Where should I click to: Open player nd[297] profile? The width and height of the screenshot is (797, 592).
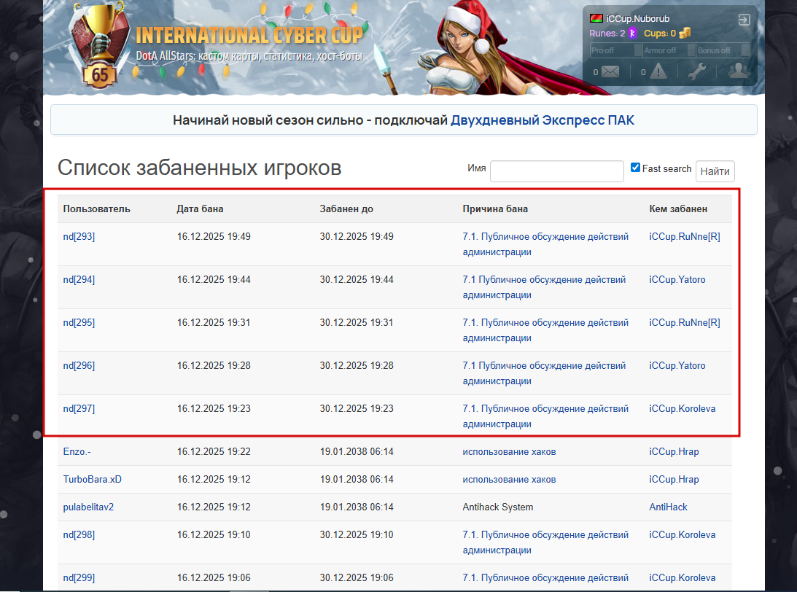(79, 409)
